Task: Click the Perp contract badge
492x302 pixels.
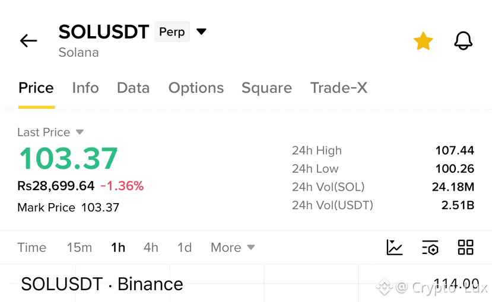Action: 172,31
